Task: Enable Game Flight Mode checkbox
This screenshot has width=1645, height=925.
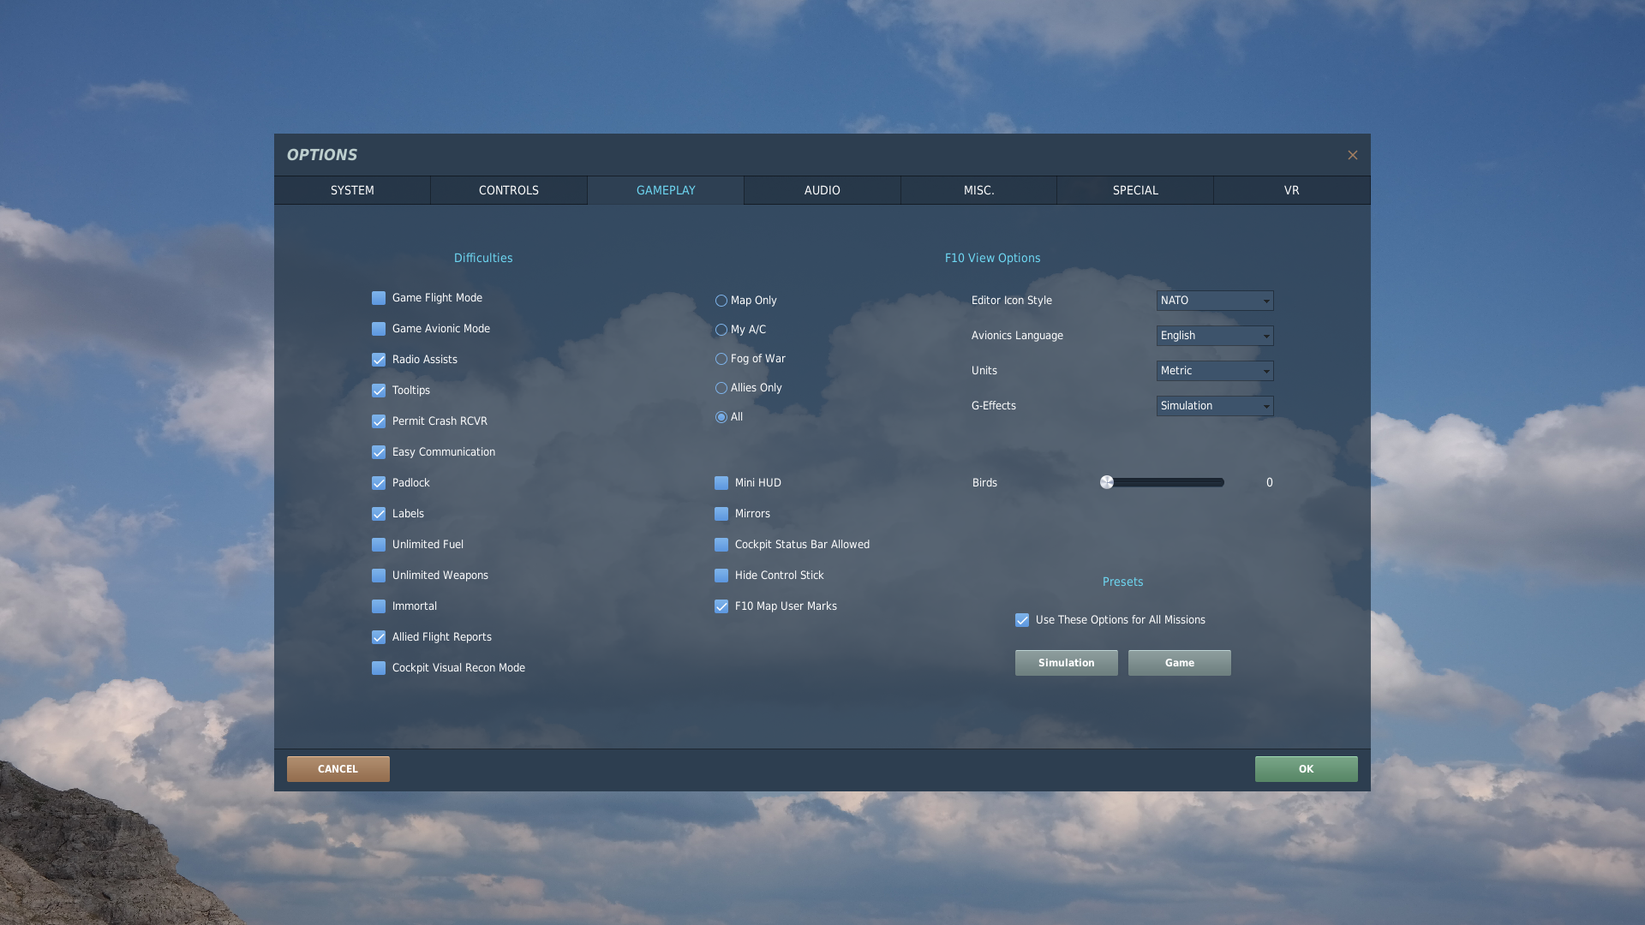Action: [x=379, y=298]
